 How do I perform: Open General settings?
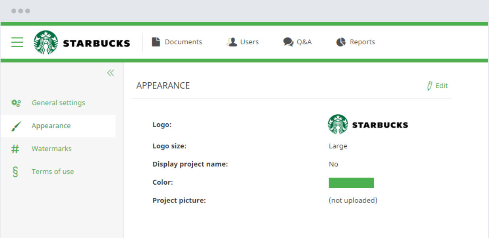(58, 103)
